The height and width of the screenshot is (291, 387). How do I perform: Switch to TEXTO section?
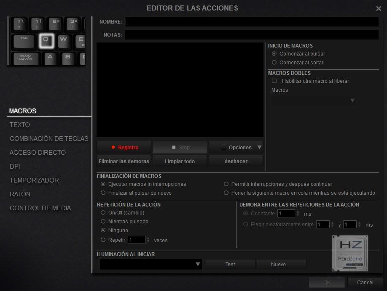tap(20, 125)
